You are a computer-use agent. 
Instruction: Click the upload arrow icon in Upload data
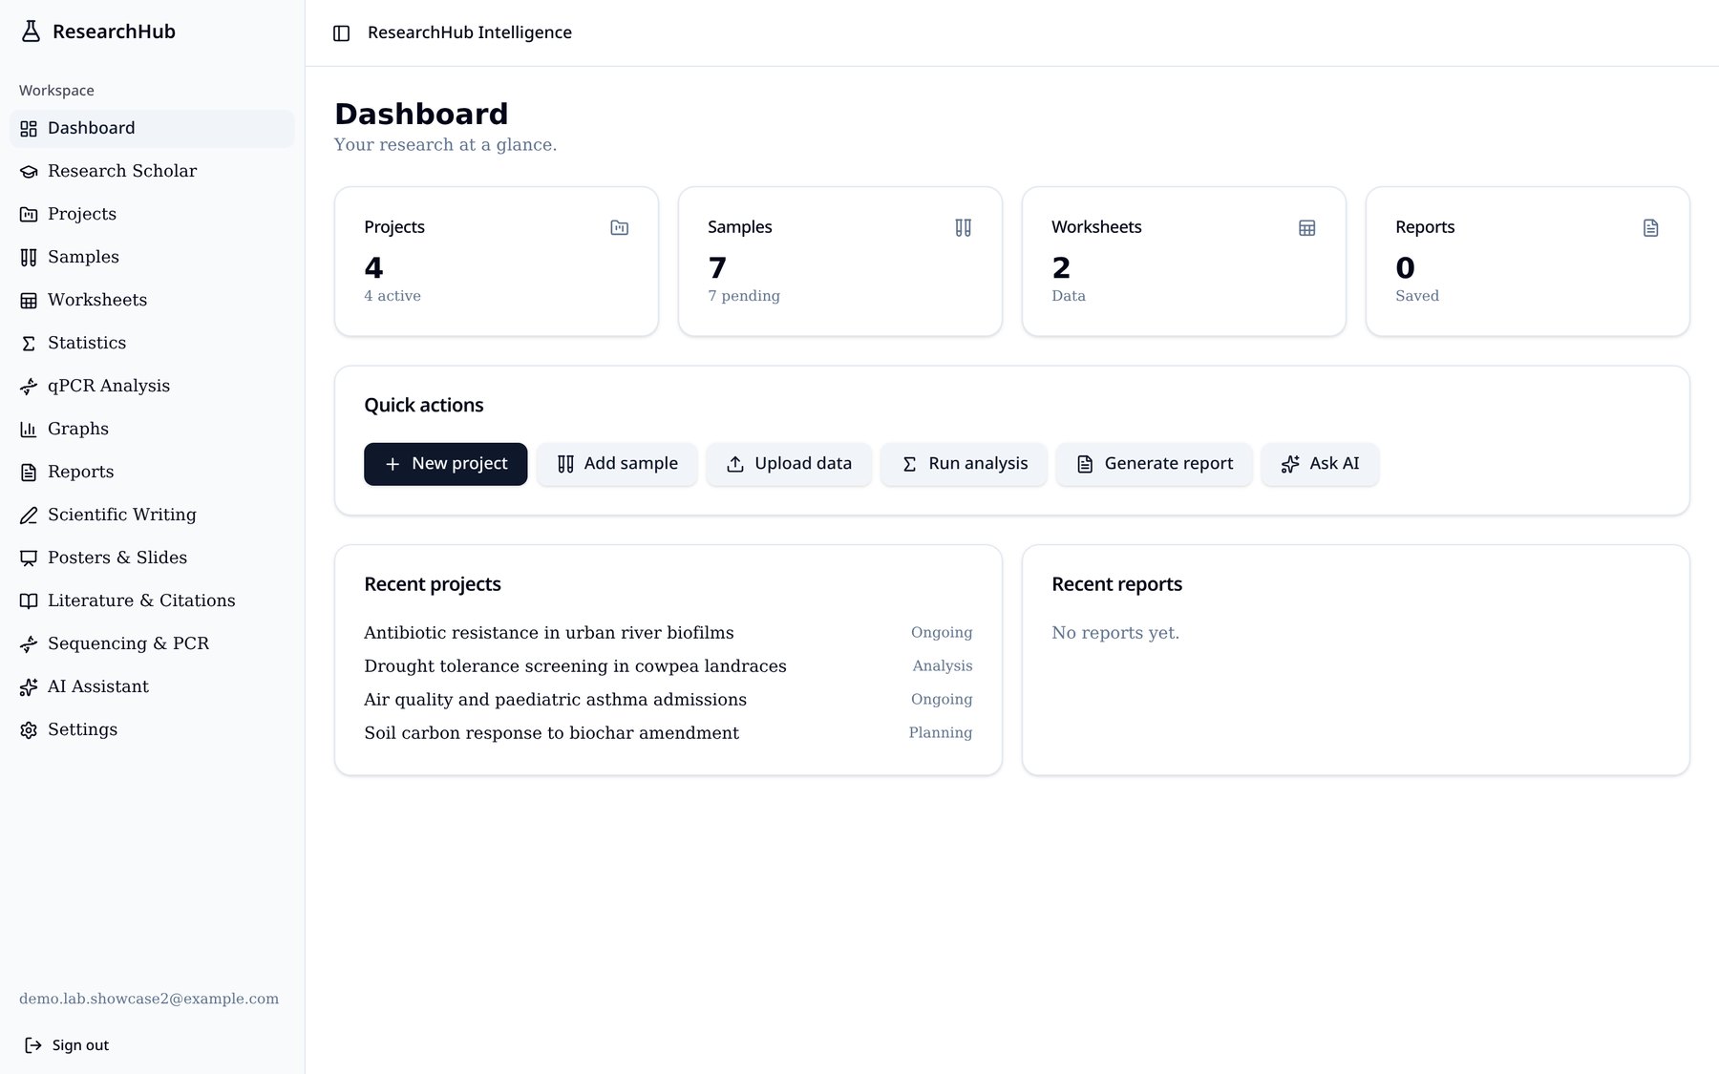pyautogui.click(x=735, y=464)
